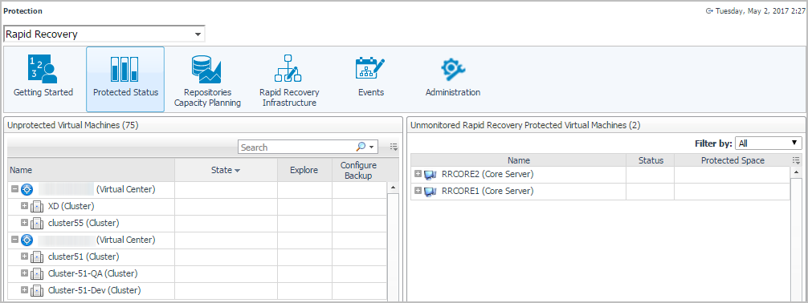The width and height of the screenshot is (808, 303).
Task: Collapse the first Virtual Center node
Action: (x=14, y=189)
